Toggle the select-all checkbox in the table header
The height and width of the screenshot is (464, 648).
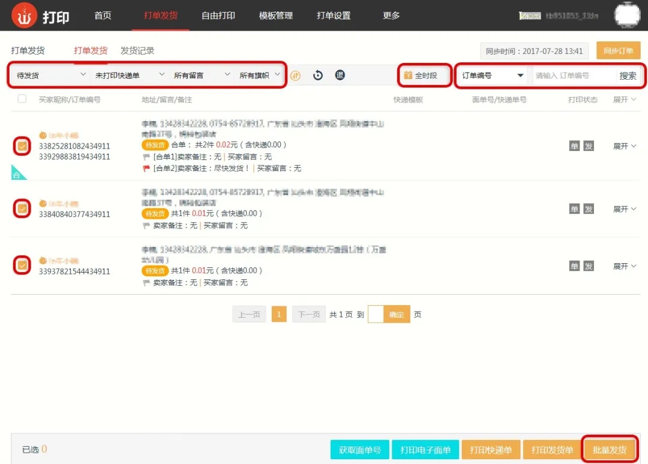pyautogui.click(x=22, y=99)
